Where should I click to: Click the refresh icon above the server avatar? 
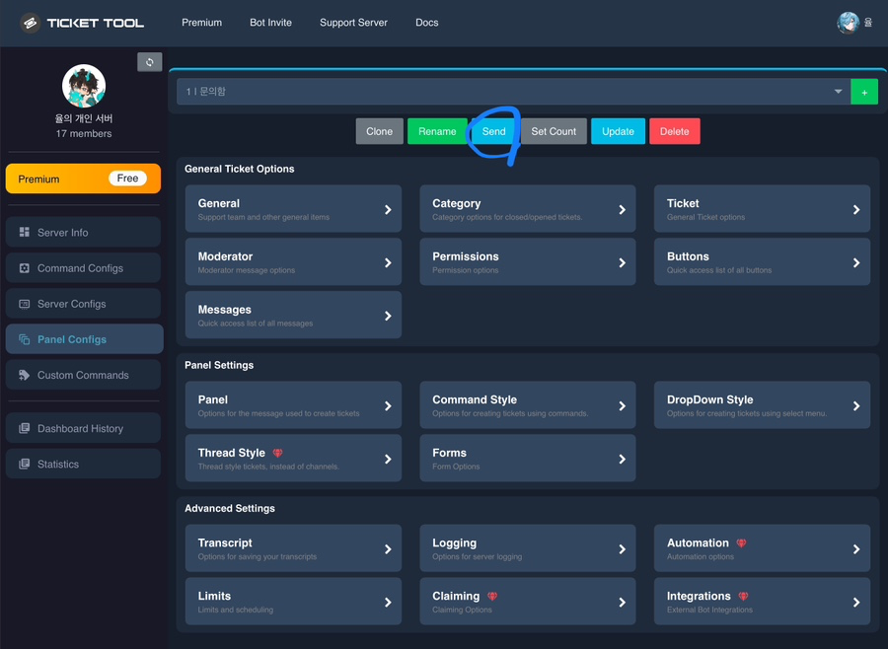[x=150, y=62]
